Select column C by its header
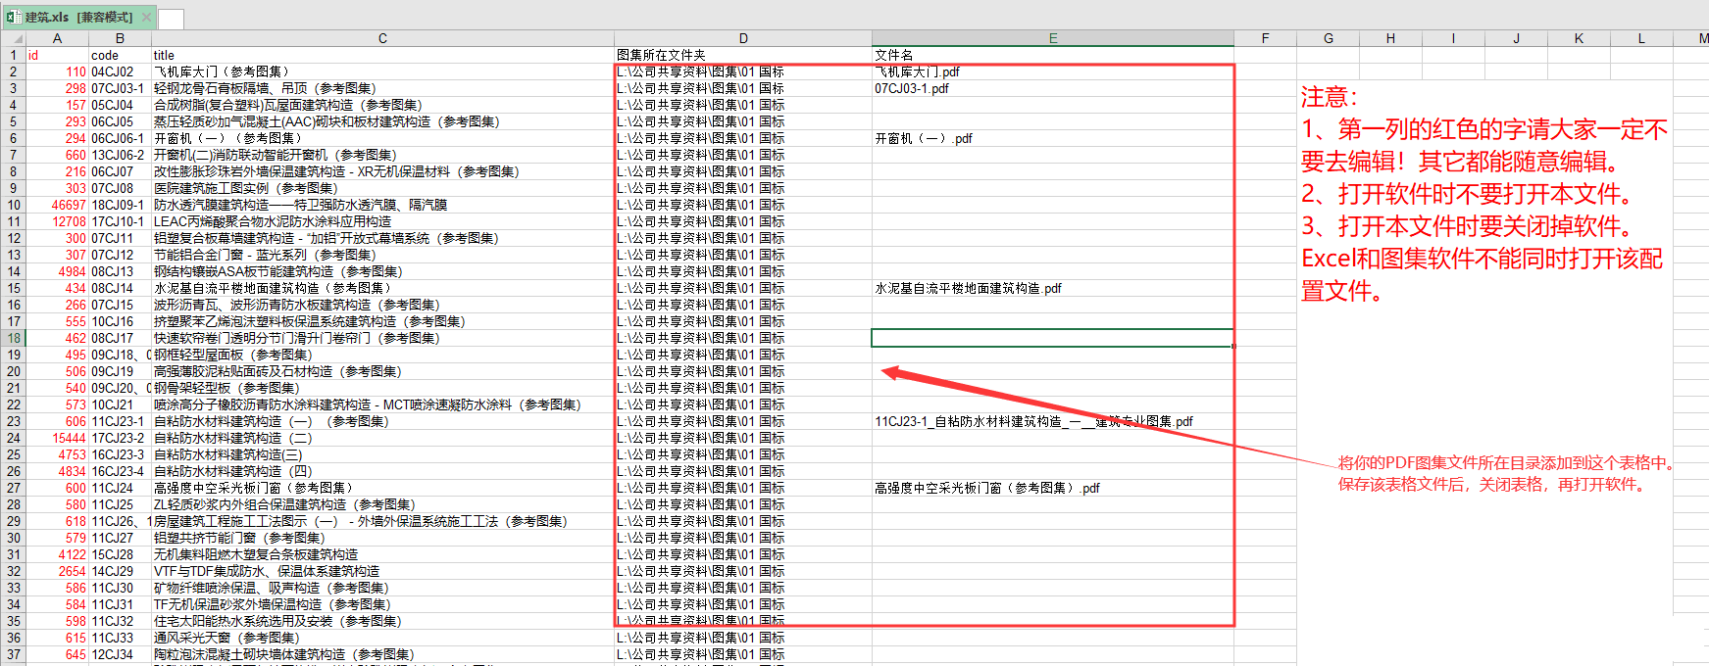1709x666 pixels. [382, 38]
